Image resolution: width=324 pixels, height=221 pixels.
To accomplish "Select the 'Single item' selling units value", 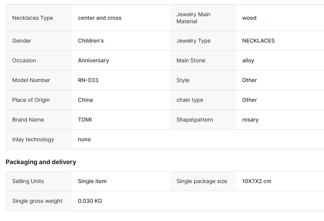I will (x=92, y=181).
